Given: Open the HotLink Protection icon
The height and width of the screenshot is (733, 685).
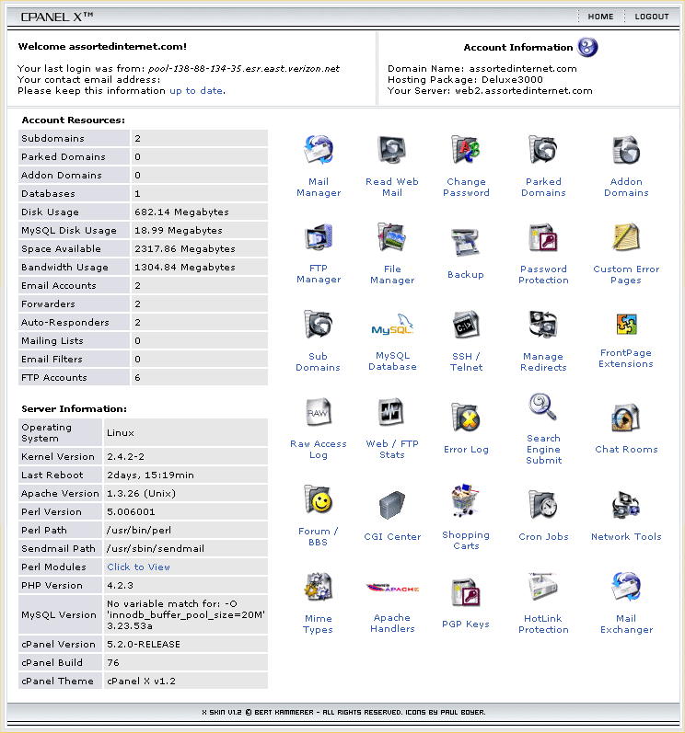Looking at the screenshot, I should pos(543,587).
